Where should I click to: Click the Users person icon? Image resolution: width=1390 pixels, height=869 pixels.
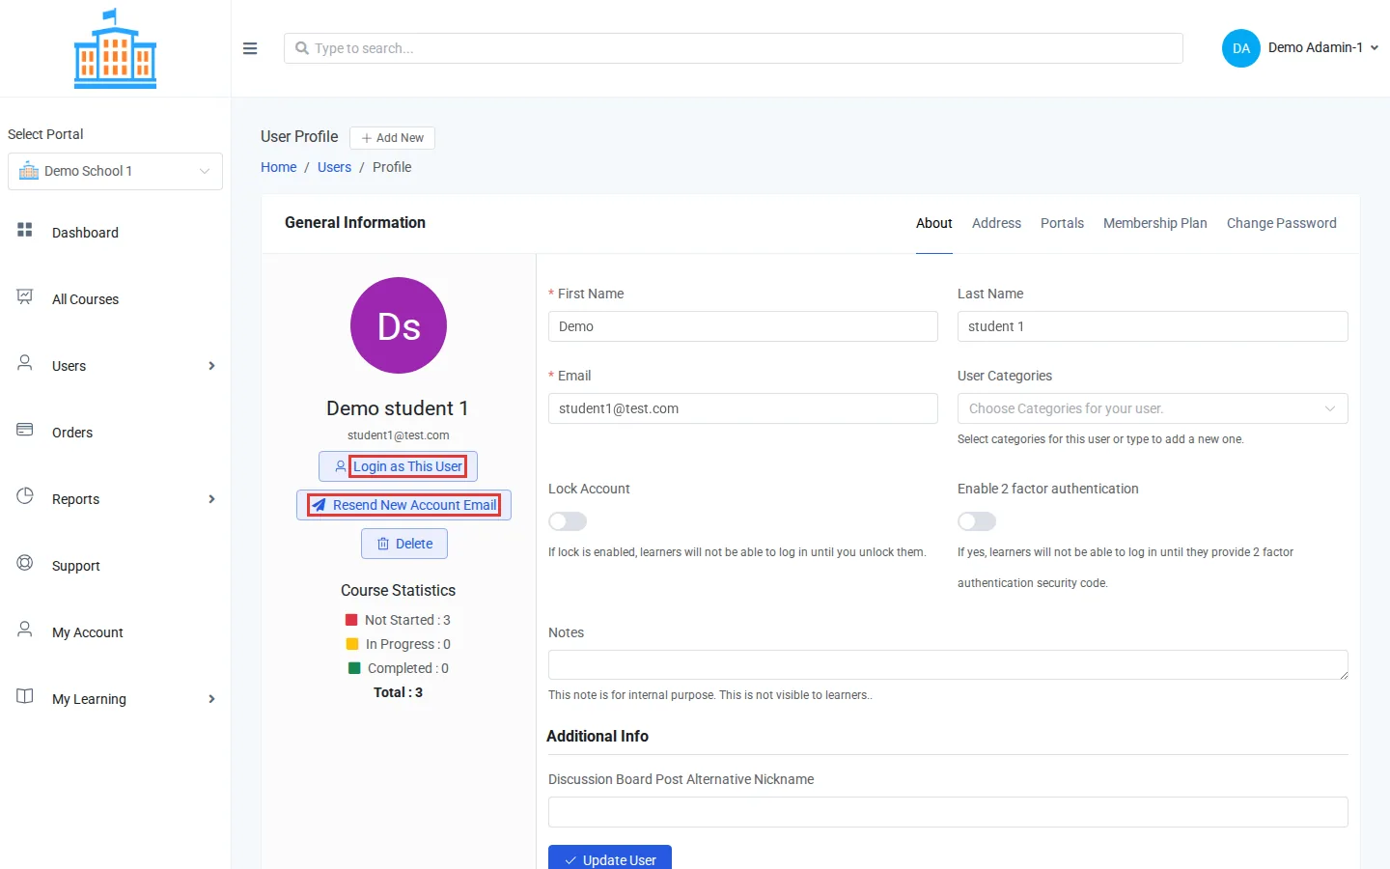[x=25, y=363]
